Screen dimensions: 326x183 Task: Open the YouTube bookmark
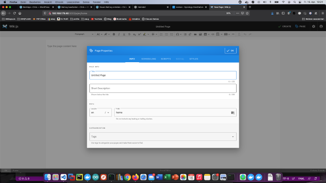tap(96, 19)
